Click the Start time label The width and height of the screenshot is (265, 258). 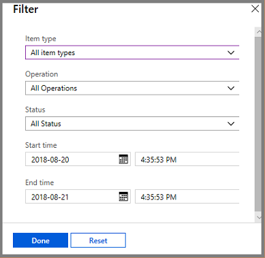(41, 145)
